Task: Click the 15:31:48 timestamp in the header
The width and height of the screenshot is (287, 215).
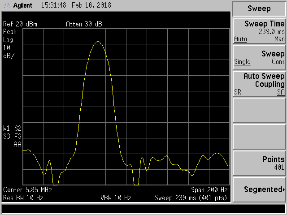Action: (x=54, y=6)
